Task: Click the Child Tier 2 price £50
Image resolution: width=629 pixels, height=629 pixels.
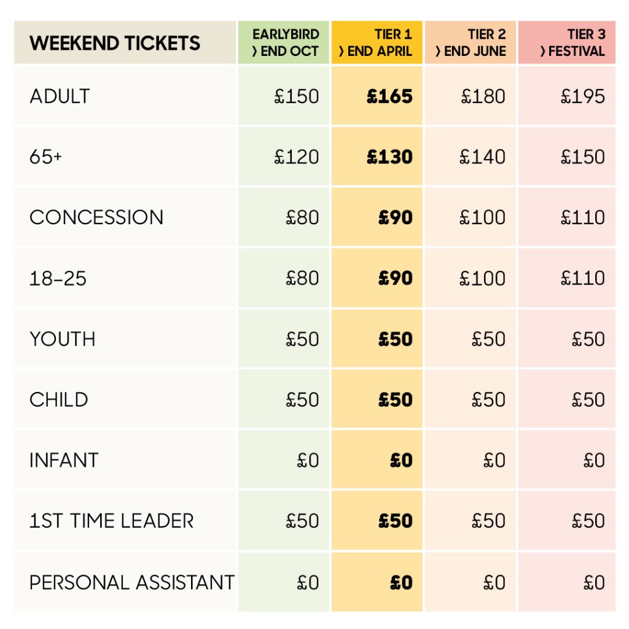Action: click(x=488, y=399)
